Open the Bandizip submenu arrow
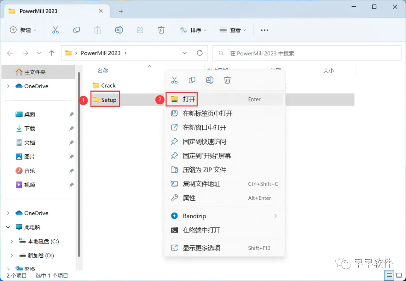 pyautogui.click(x=276, y=216)
